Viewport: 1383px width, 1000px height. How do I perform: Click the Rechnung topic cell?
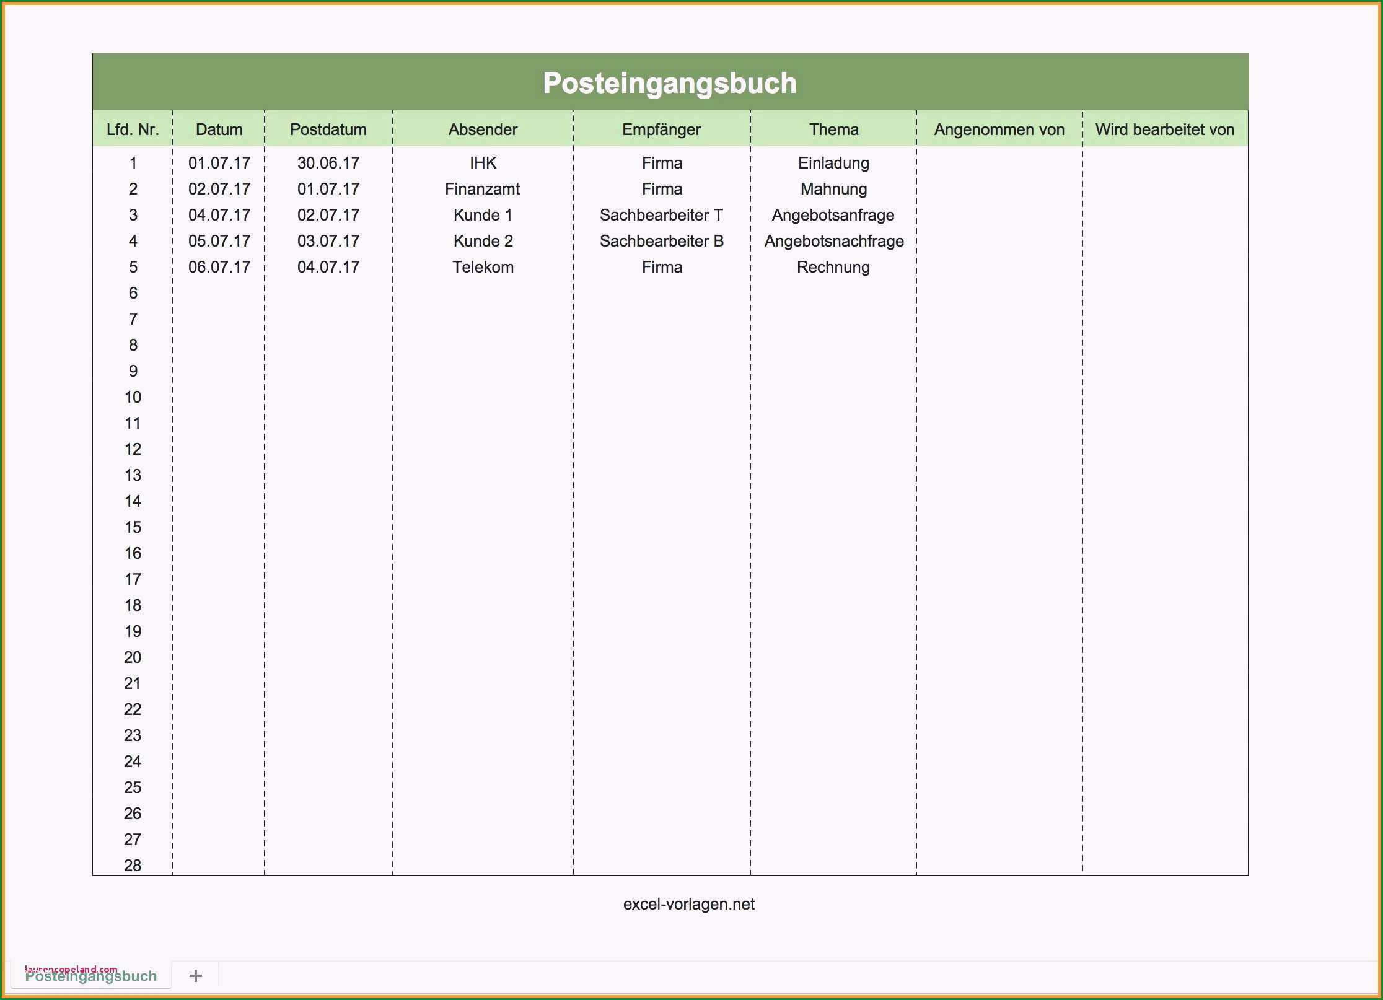pyautogui.click(x=833, y=267)
